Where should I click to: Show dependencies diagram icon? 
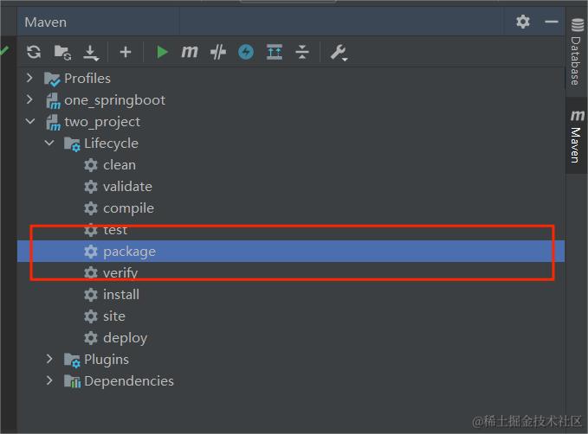[x=275, y=52]
